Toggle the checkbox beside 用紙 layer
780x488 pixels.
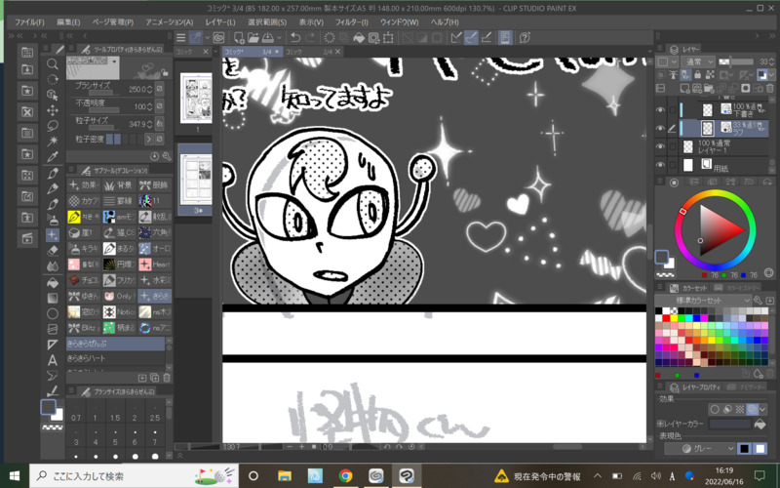672,165
